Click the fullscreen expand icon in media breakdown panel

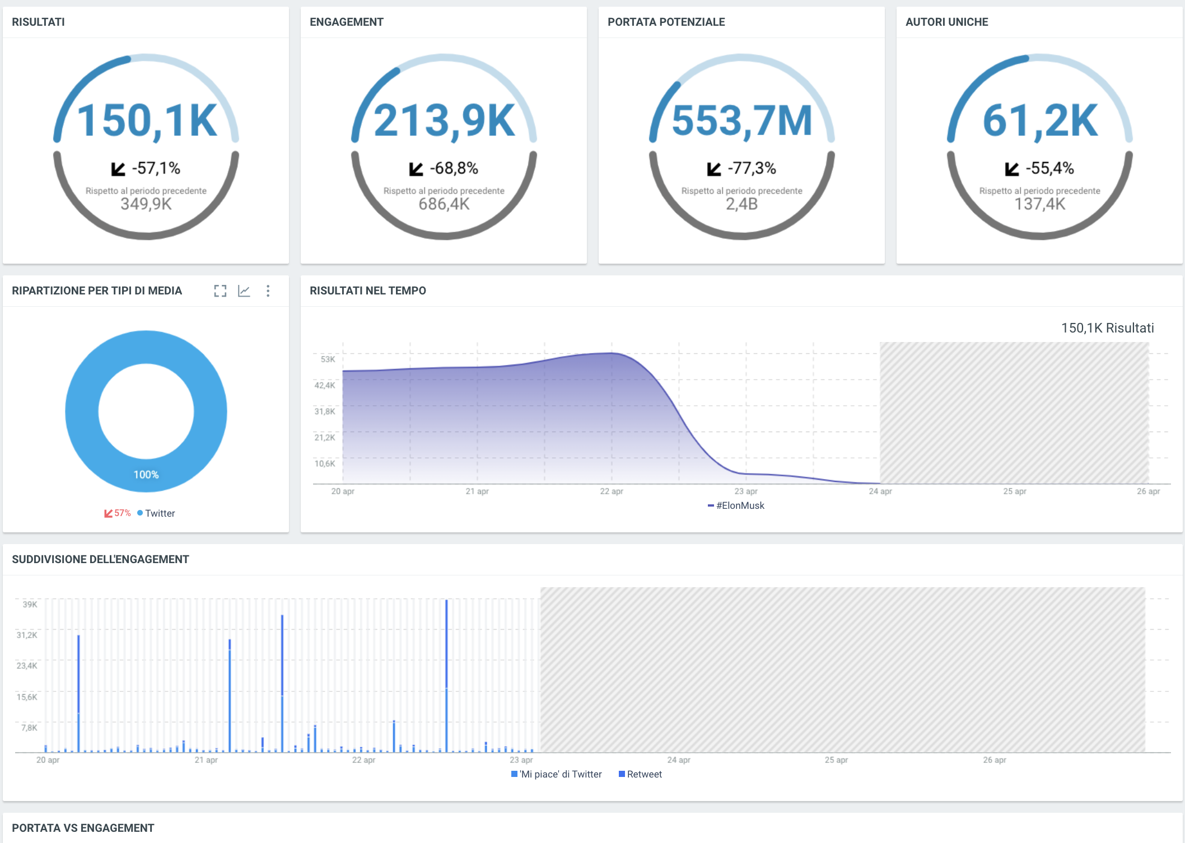[x=220, y=291]
